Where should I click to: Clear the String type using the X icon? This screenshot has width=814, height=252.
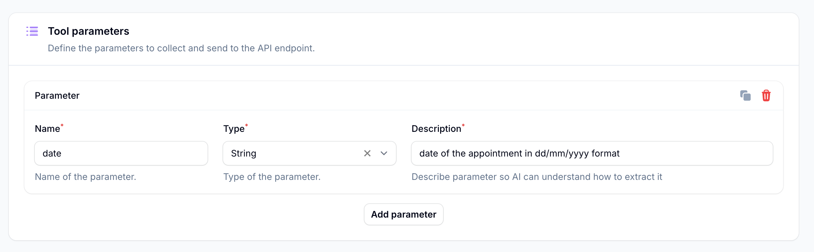(367, 153)
